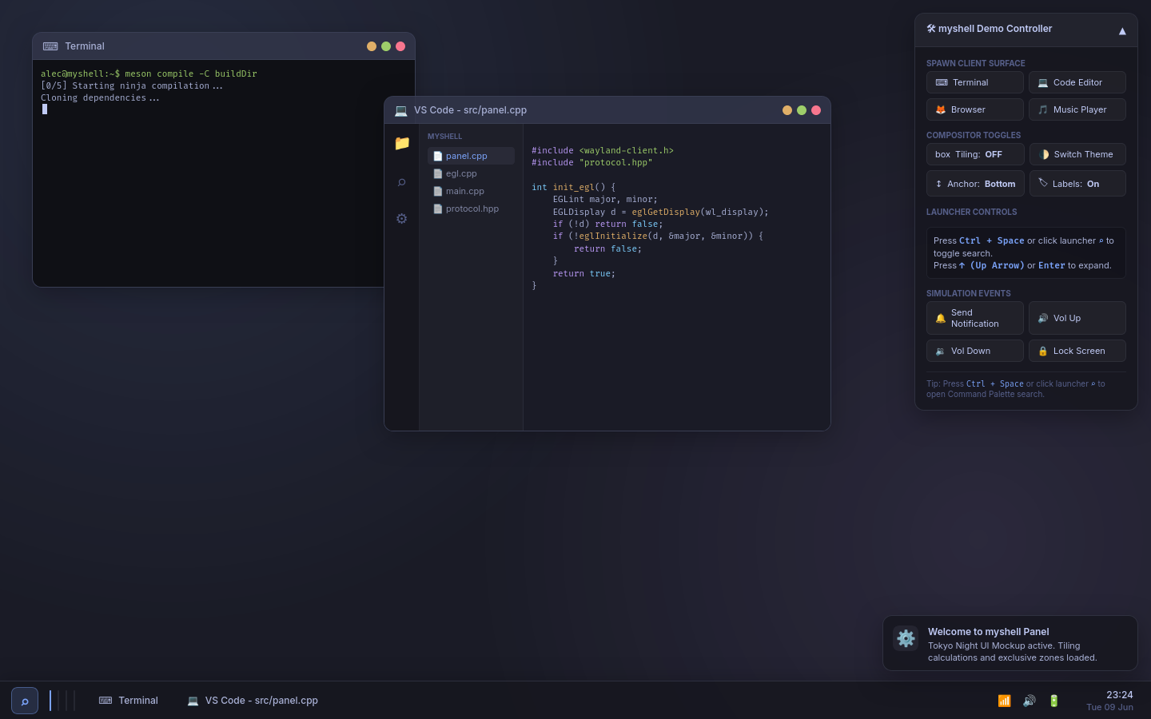Toggle Labels On setting
The height and width of the screenshot is (719, 1151).
click(x=1077, y=184)
